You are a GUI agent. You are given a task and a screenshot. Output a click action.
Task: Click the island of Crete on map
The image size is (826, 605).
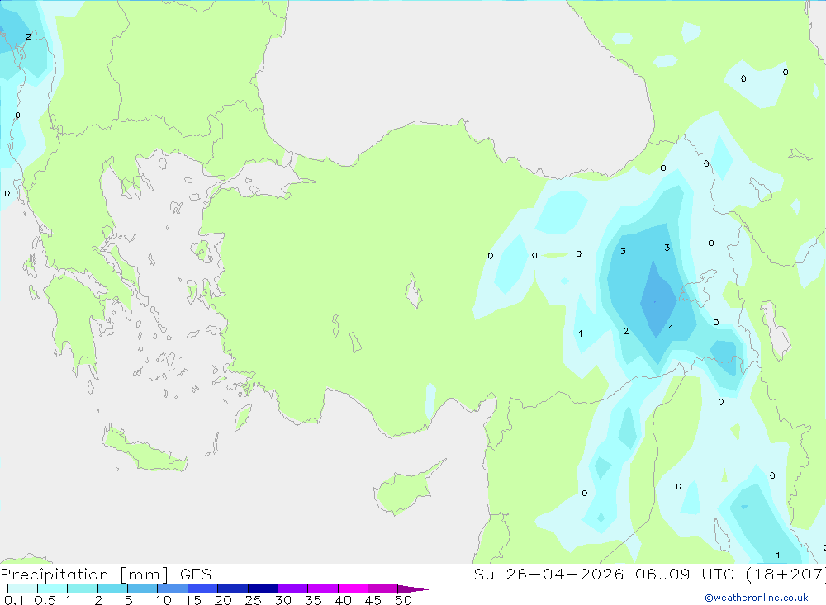tap(145, 450)
